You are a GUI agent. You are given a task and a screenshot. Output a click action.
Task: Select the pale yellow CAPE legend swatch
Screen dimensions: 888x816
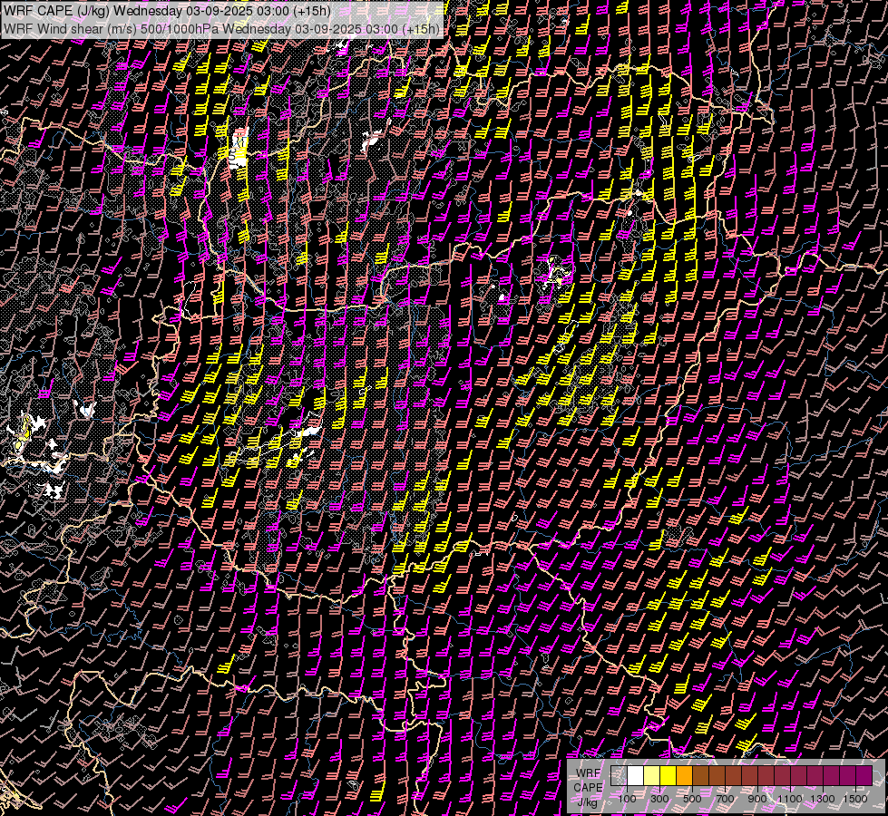(x=652, y=775)
